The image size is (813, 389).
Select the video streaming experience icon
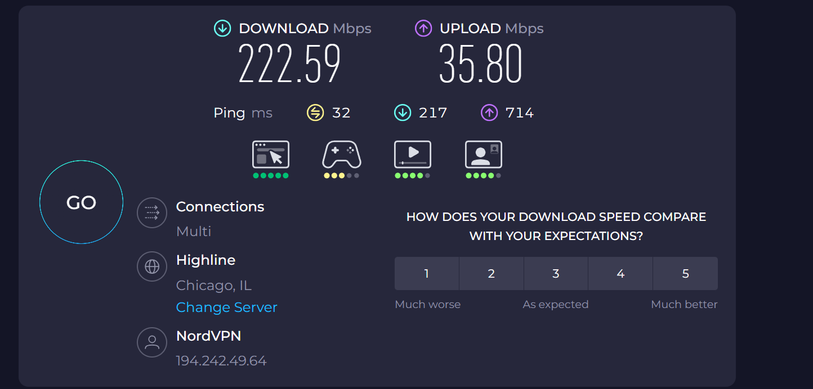(413, 155)
